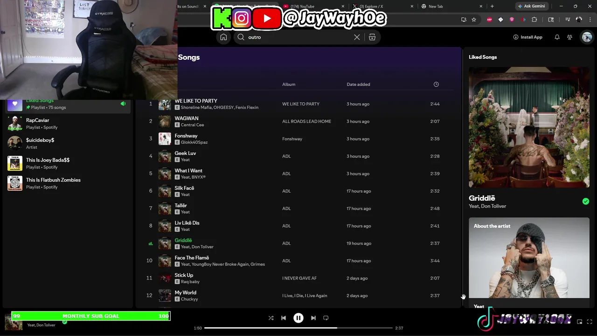Click the Fonshway album art thumbnail

click(x=165, y=139)
